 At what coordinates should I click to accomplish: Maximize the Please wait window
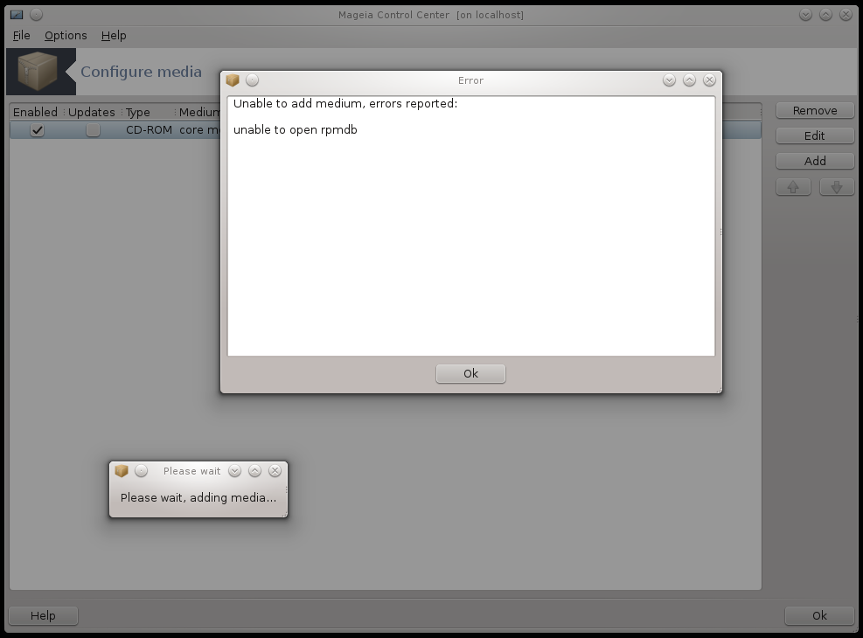click(x=254, y=471)
